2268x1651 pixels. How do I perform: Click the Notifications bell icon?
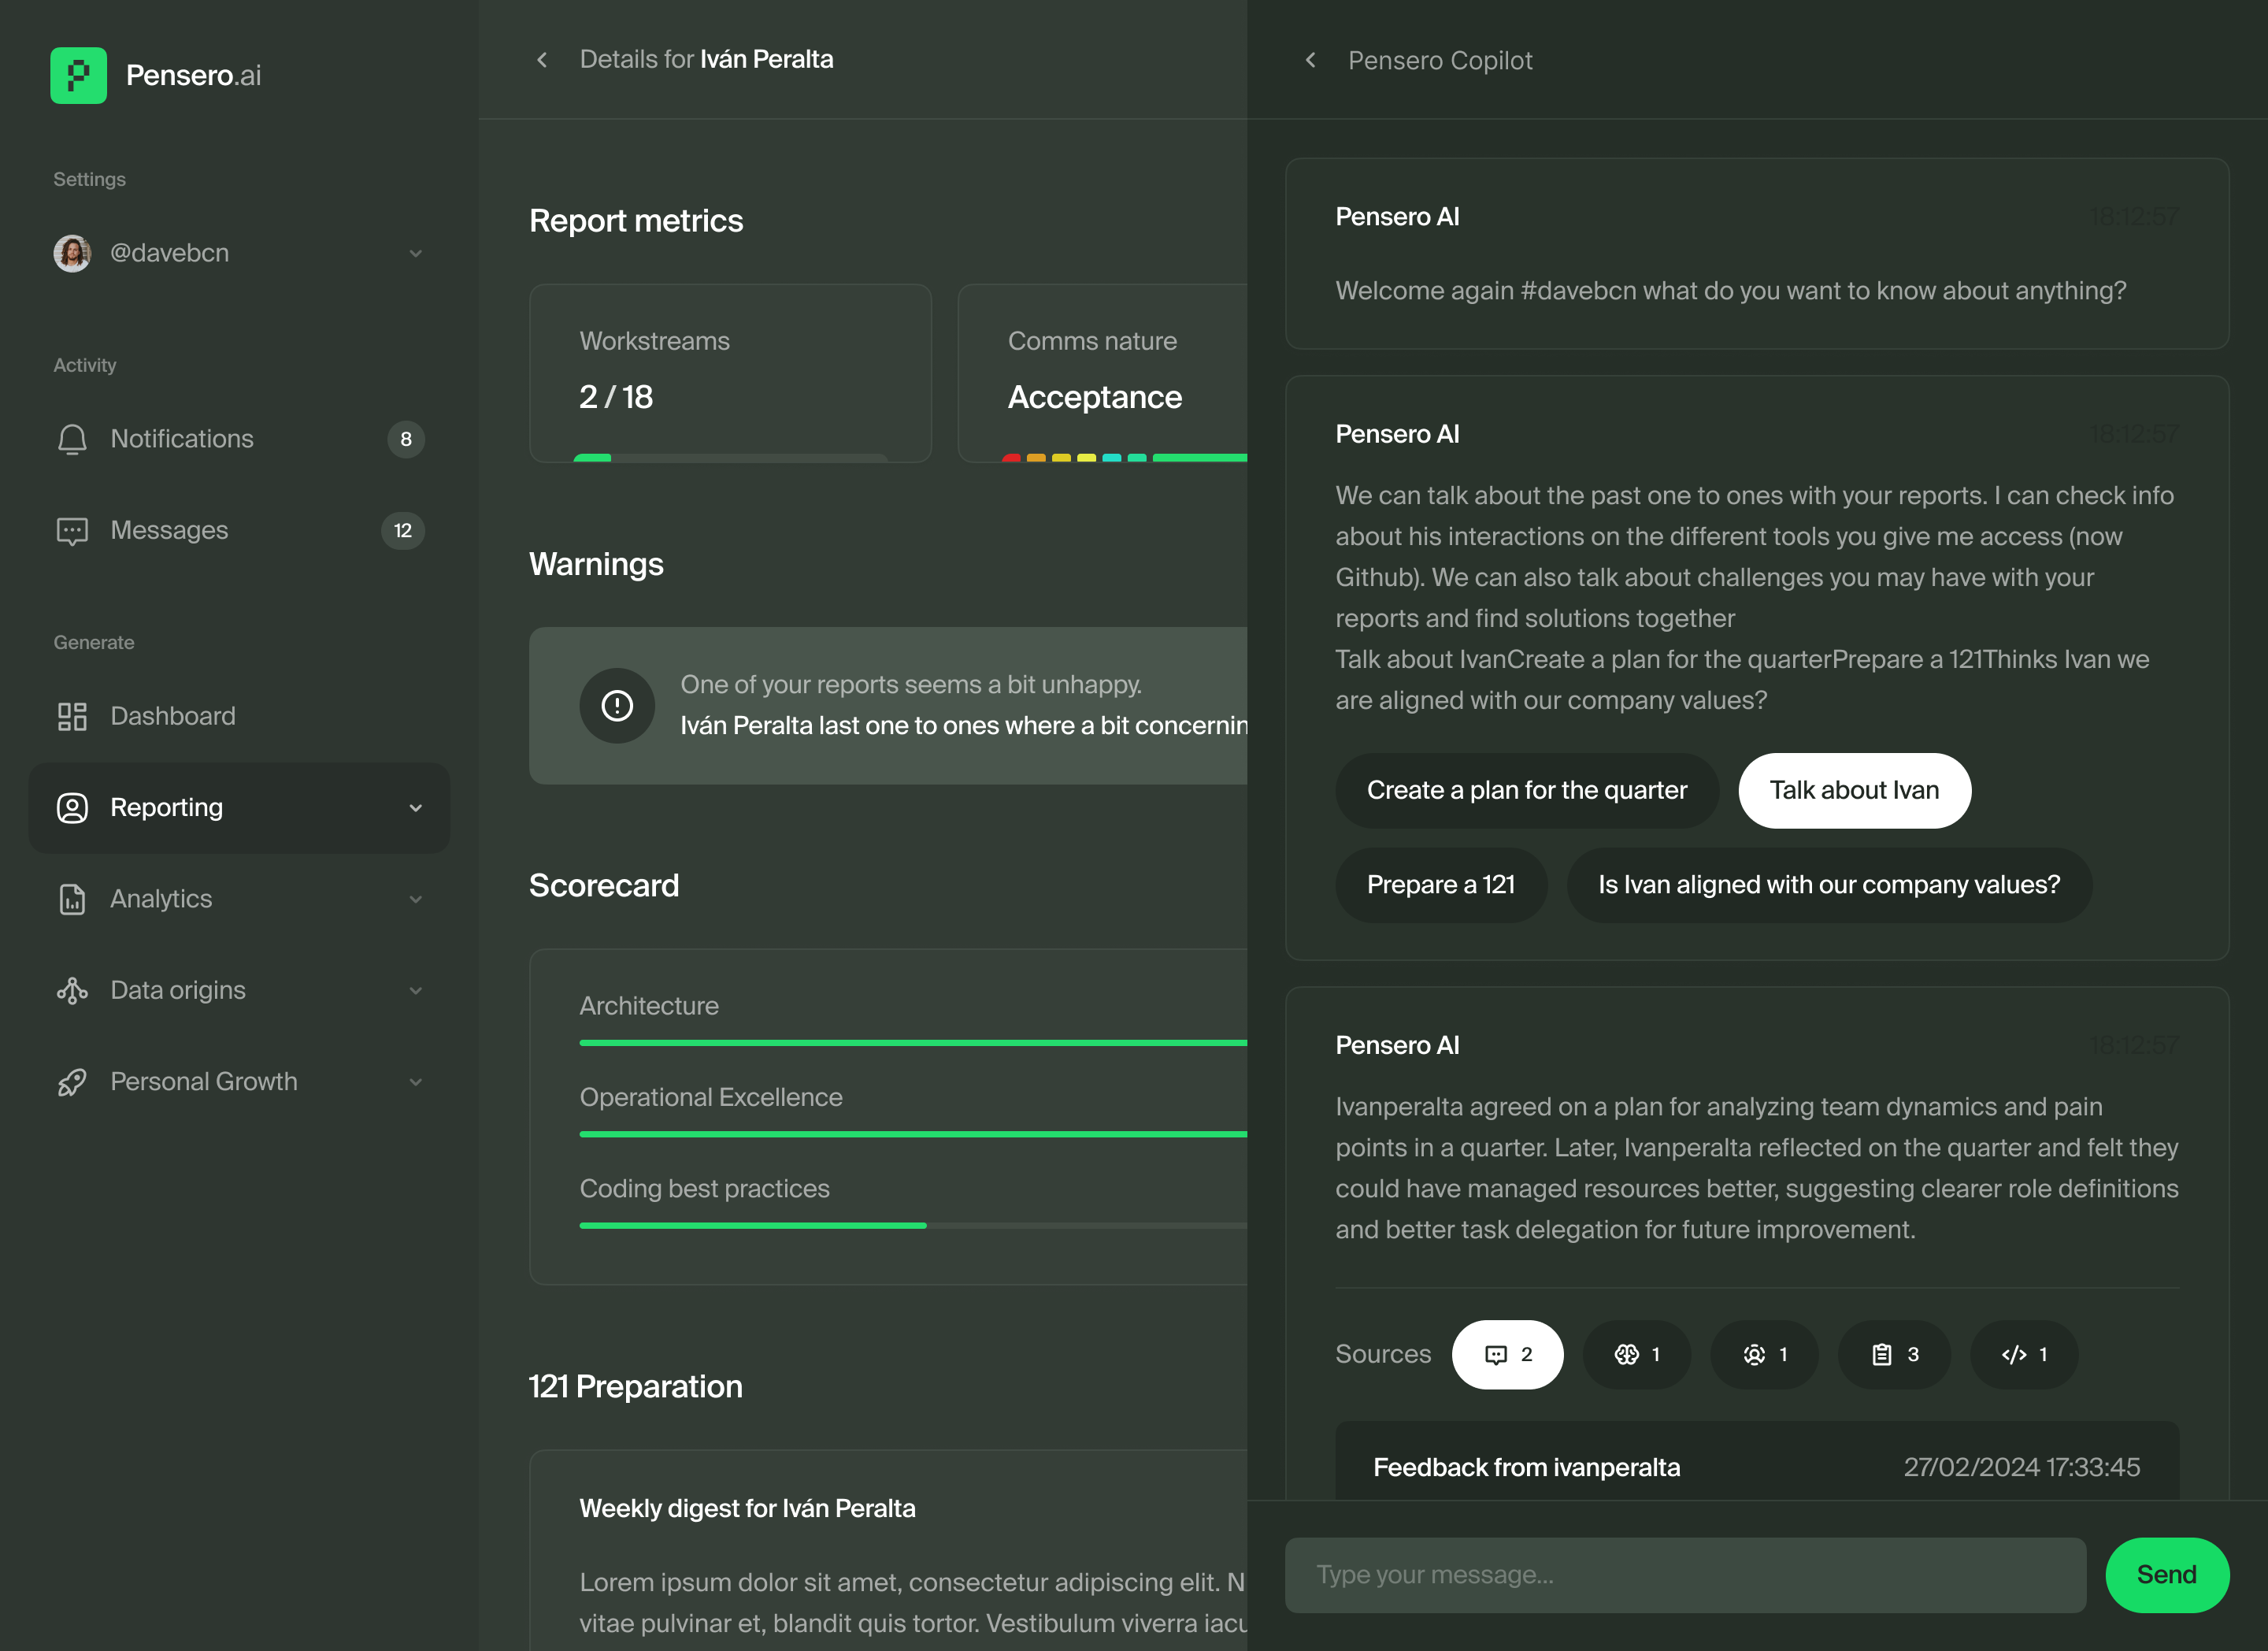72,439
